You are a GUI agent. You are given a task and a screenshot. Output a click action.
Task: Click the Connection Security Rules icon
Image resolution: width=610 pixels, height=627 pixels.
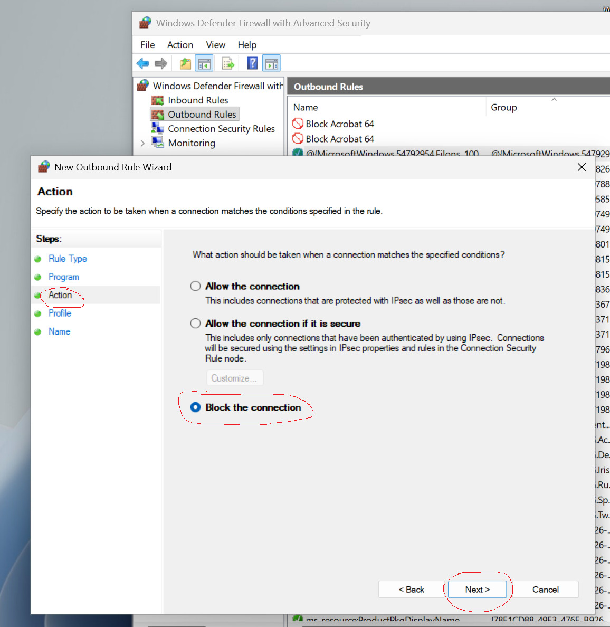157,128
